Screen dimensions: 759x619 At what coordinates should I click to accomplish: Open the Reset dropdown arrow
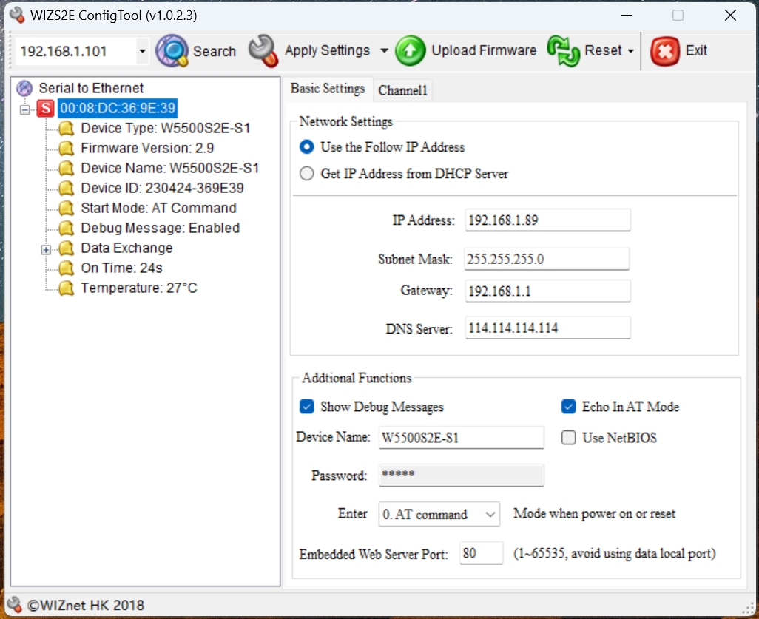coord(631,51)
